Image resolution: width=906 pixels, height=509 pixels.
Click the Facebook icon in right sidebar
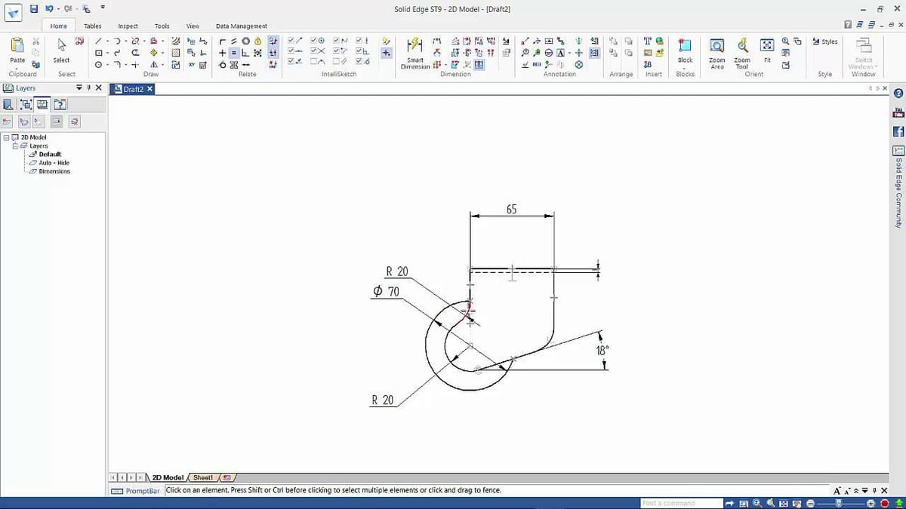click(898, 132)
